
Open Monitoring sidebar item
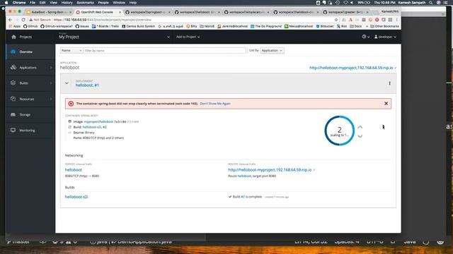pyautogui.click(x=30, y=130)
